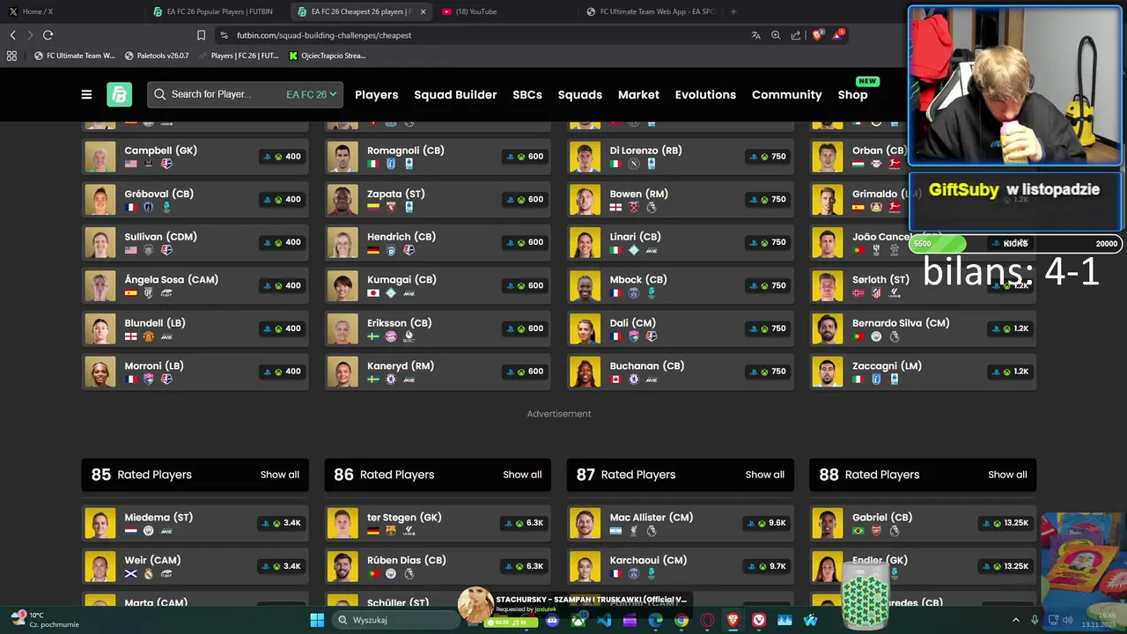Screen dimensions: 1127x634
Task: Open Di Lorenzo (RB) player row
Action: (681, 157)
